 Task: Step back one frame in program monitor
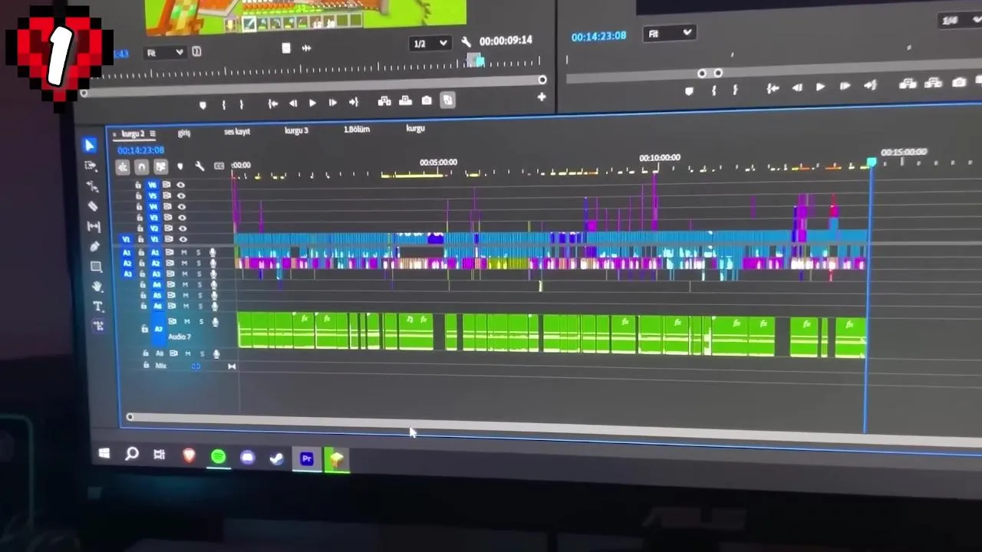tap(796, 88)
